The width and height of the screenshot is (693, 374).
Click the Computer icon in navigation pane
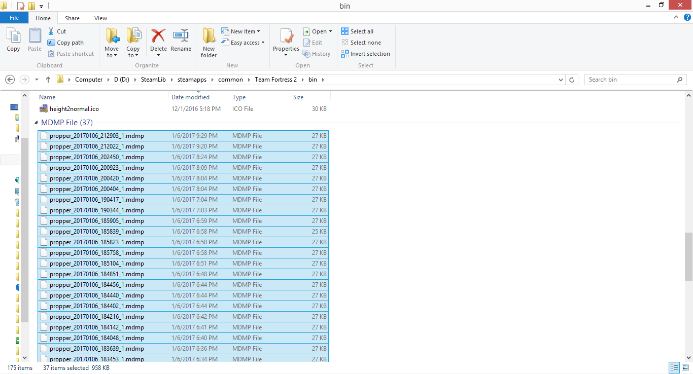(x=14, y=107)
